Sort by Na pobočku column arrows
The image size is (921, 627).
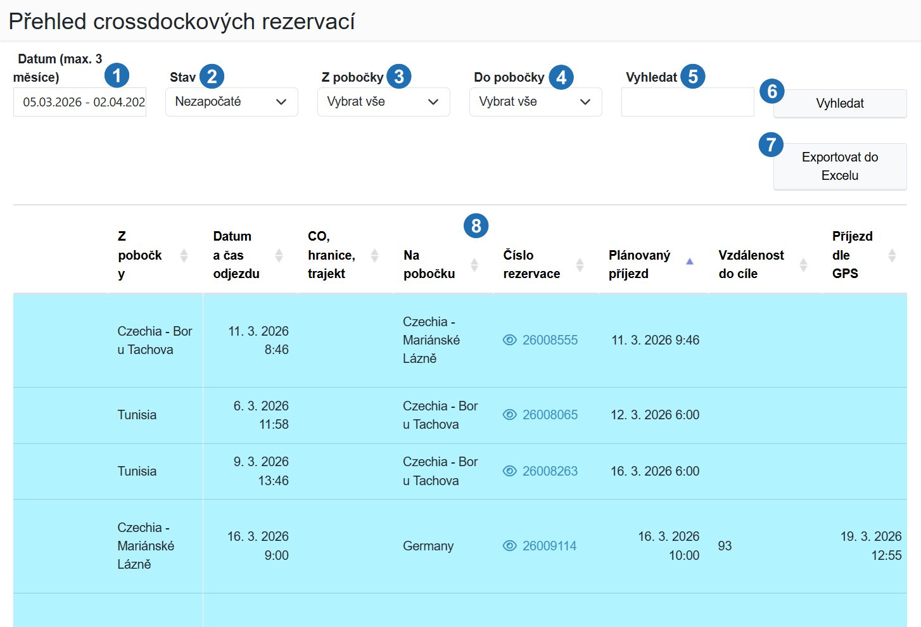point(474,265)
